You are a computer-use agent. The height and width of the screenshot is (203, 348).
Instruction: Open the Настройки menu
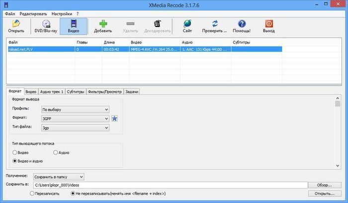coord(62,14)
